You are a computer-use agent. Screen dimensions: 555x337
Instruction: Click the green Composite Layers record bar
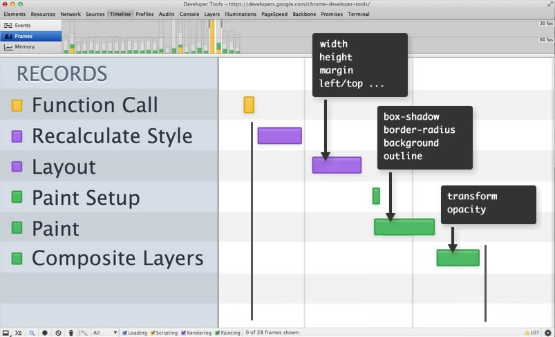(458, 257)
